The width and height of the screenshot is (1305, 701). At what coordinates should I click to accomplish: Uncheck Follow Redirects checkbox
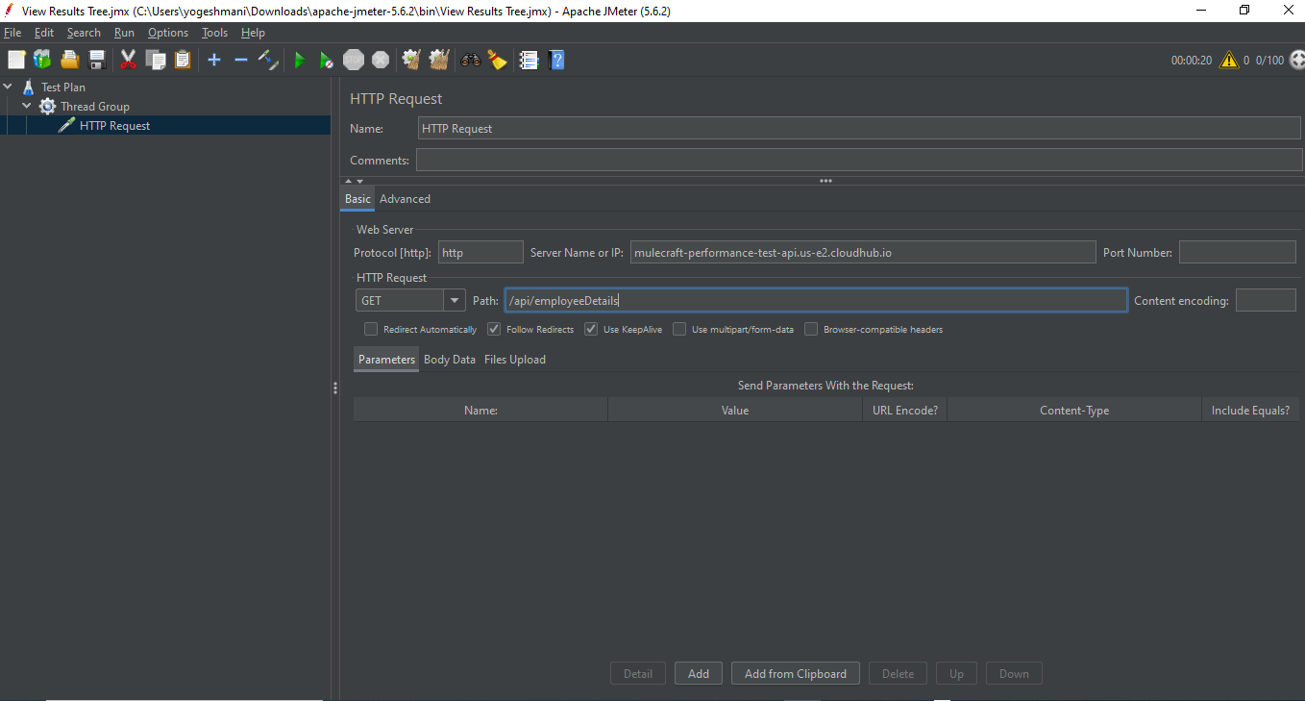[494, 329]
